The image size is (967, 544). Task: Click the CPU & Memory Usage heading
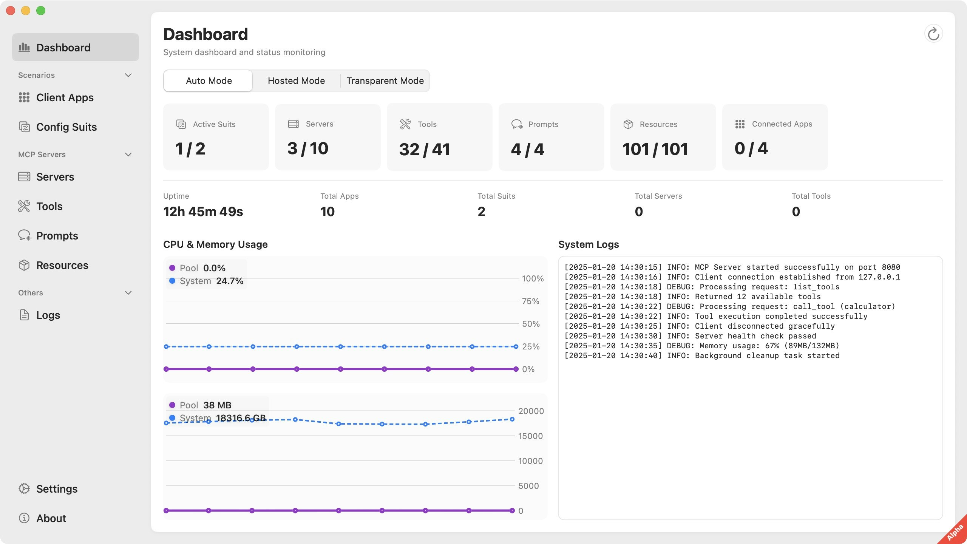pyautogui.click(x=215, y=244)
